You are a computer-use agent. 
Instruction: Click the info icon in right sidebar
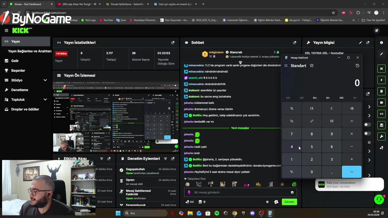[x=382, y=43]
